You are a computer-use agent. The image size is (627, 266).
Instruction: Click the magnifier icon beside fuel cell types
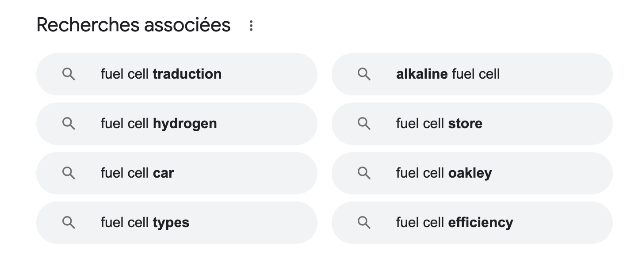pyautogui.click(x=69, y=223)
